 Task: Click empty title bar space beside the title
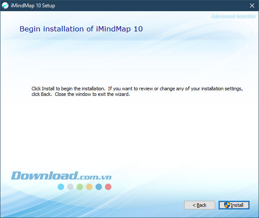coord(151,6)
